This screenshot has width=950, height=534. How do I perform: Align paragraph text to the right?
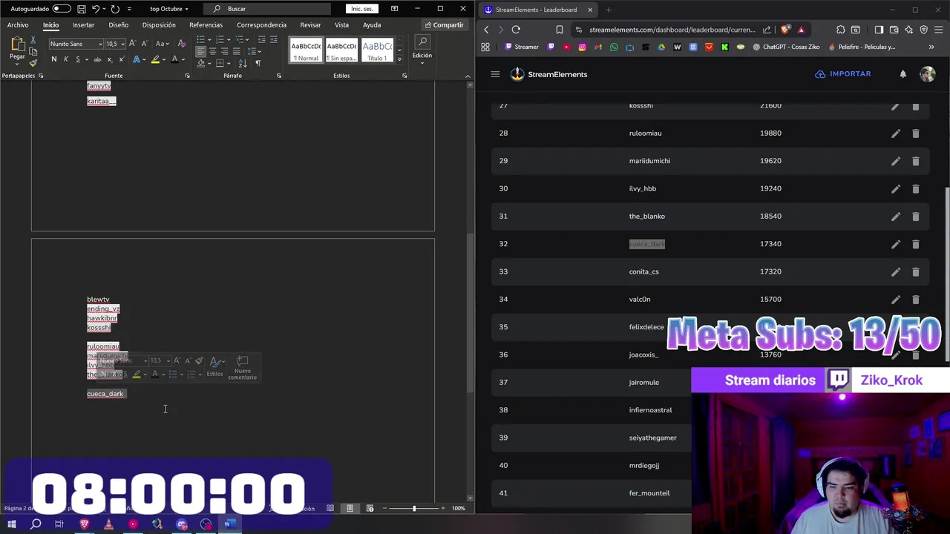click(224, 51)
